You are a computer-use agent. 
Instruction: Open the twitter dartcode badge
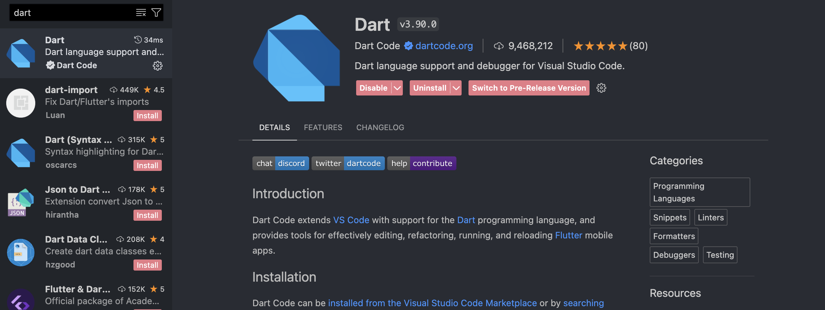[x=348, y=163]
